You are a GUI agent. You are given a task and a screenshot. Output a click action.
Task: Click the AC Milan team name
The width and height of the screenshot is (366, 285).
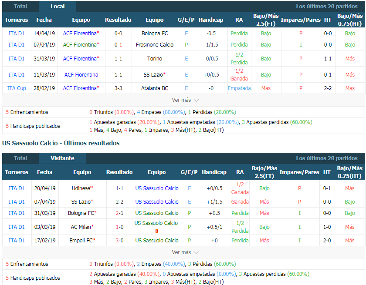point(81,227)
